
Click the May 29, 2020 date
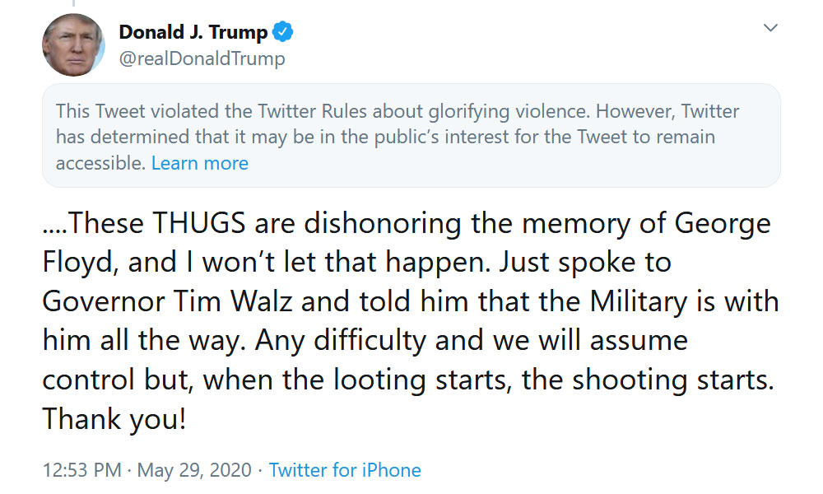pyautogui.click(x=194, y=470)
